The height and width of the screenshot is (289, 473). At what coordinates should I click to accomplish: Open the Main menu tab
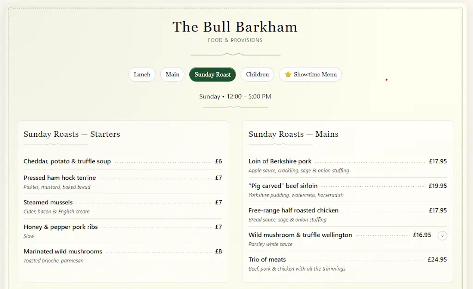click(172, 74)
